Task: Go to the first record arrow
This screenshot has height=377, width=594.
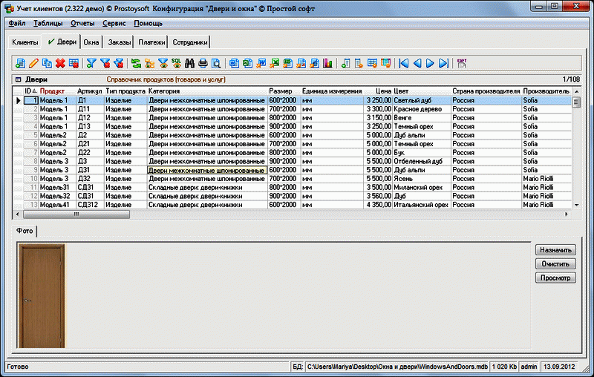Action: 403,63
